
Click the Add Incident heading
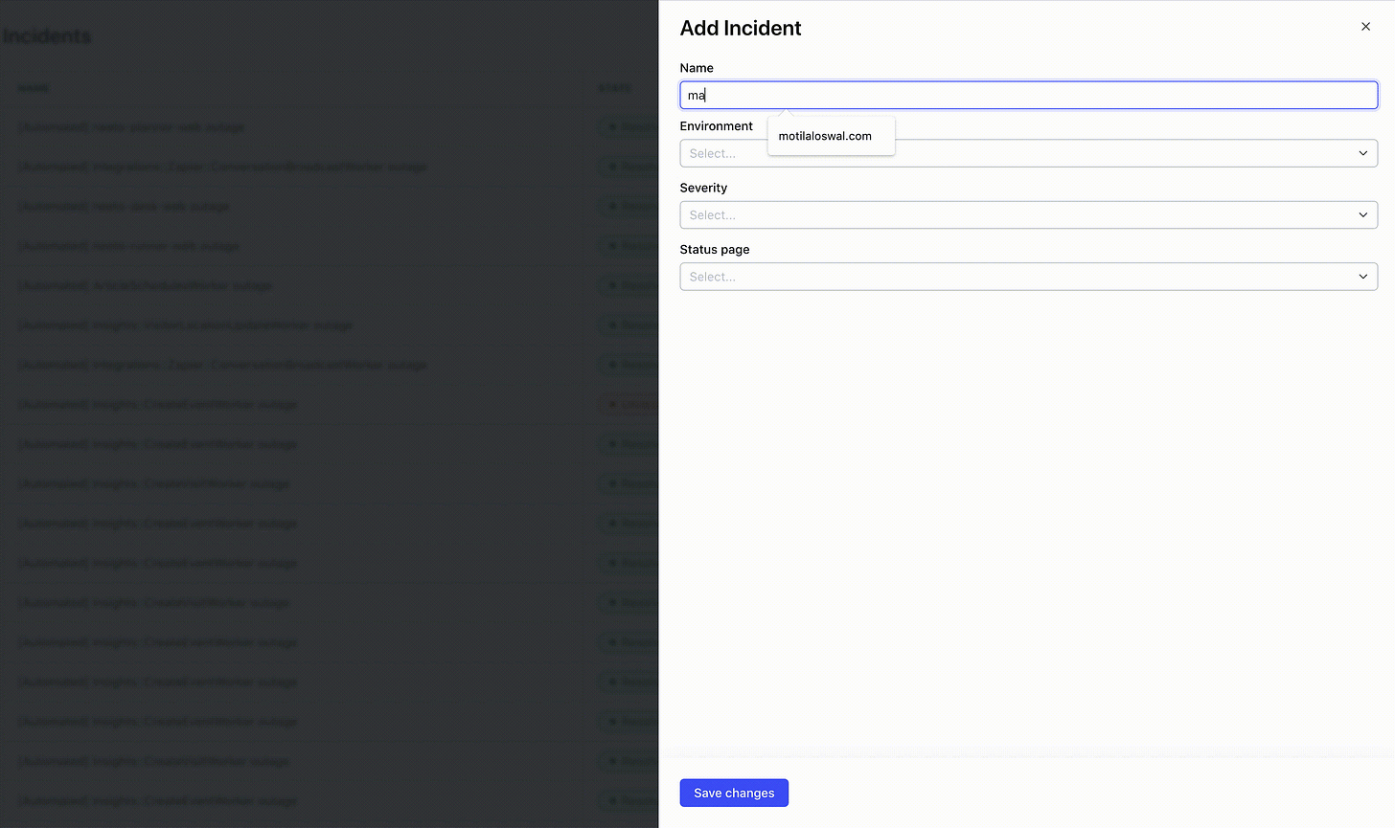pyautogui.click(x=741, y=28)
